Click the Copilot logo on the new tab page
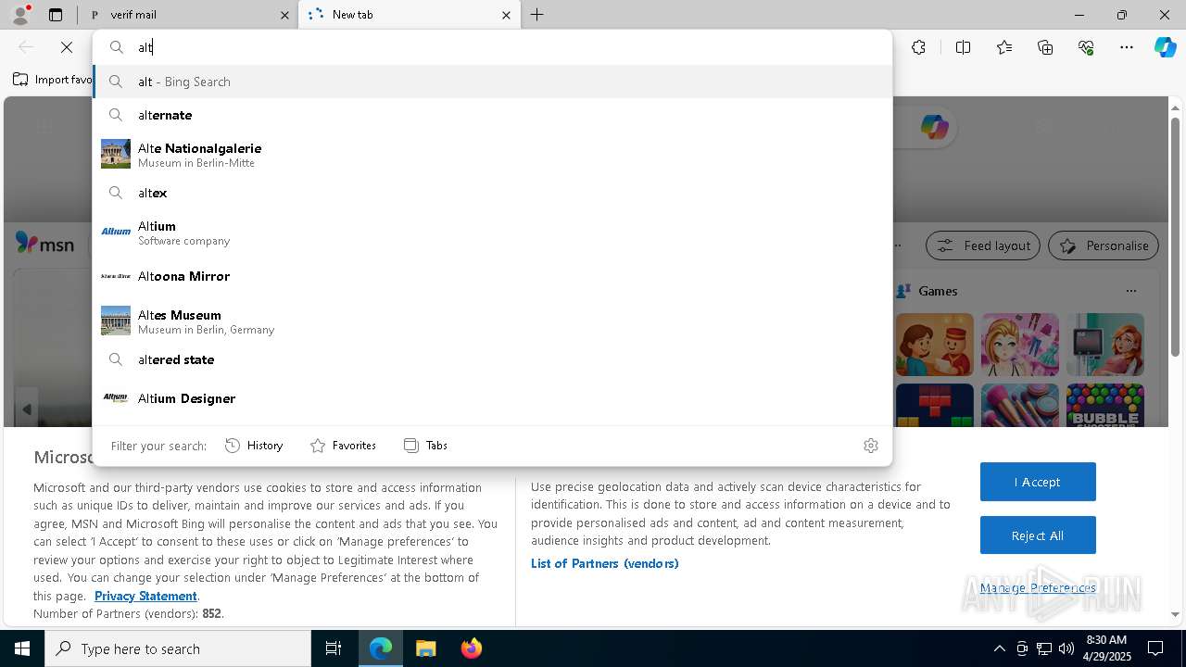The width and height of the screenshot is (1186, 667). pyautogui.click(x=935, y=127)
